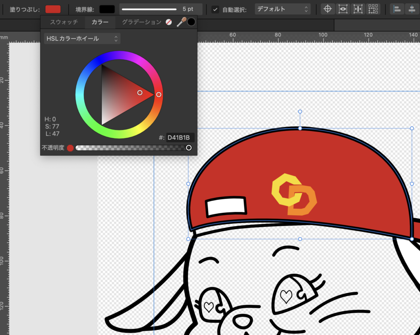Click the mirror-style icon with inward arrows

pos(358,9)
